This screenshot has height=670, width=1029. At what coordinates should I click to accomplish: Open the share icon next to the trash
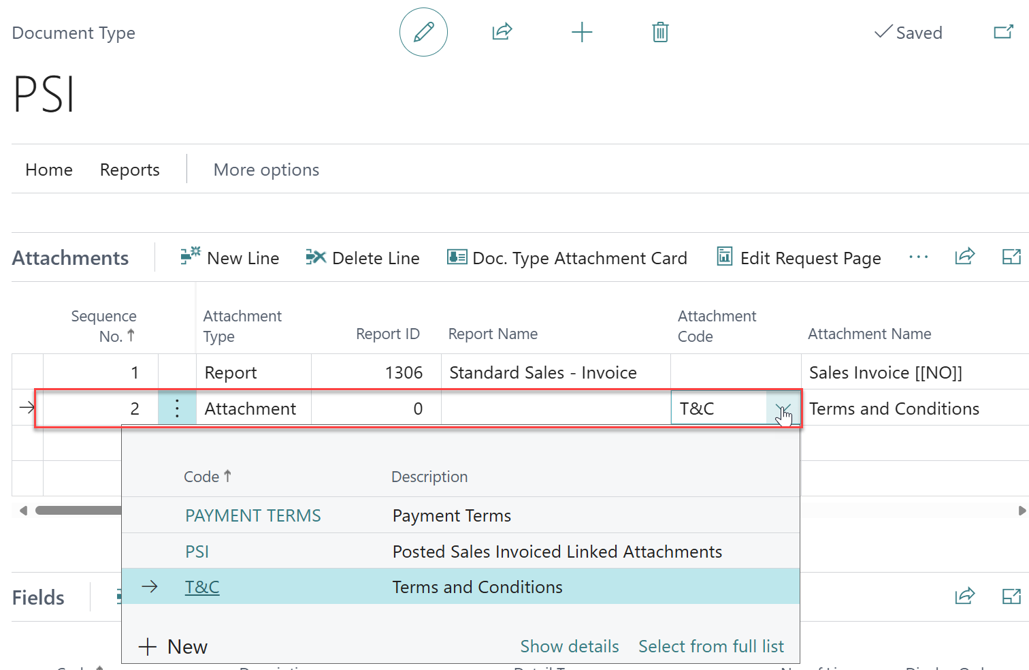502,31
